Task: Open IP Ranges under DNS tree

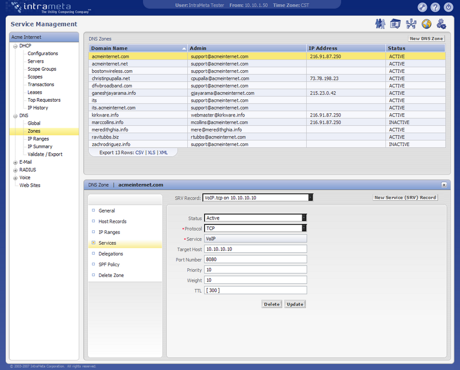Action: coord(38,139)
